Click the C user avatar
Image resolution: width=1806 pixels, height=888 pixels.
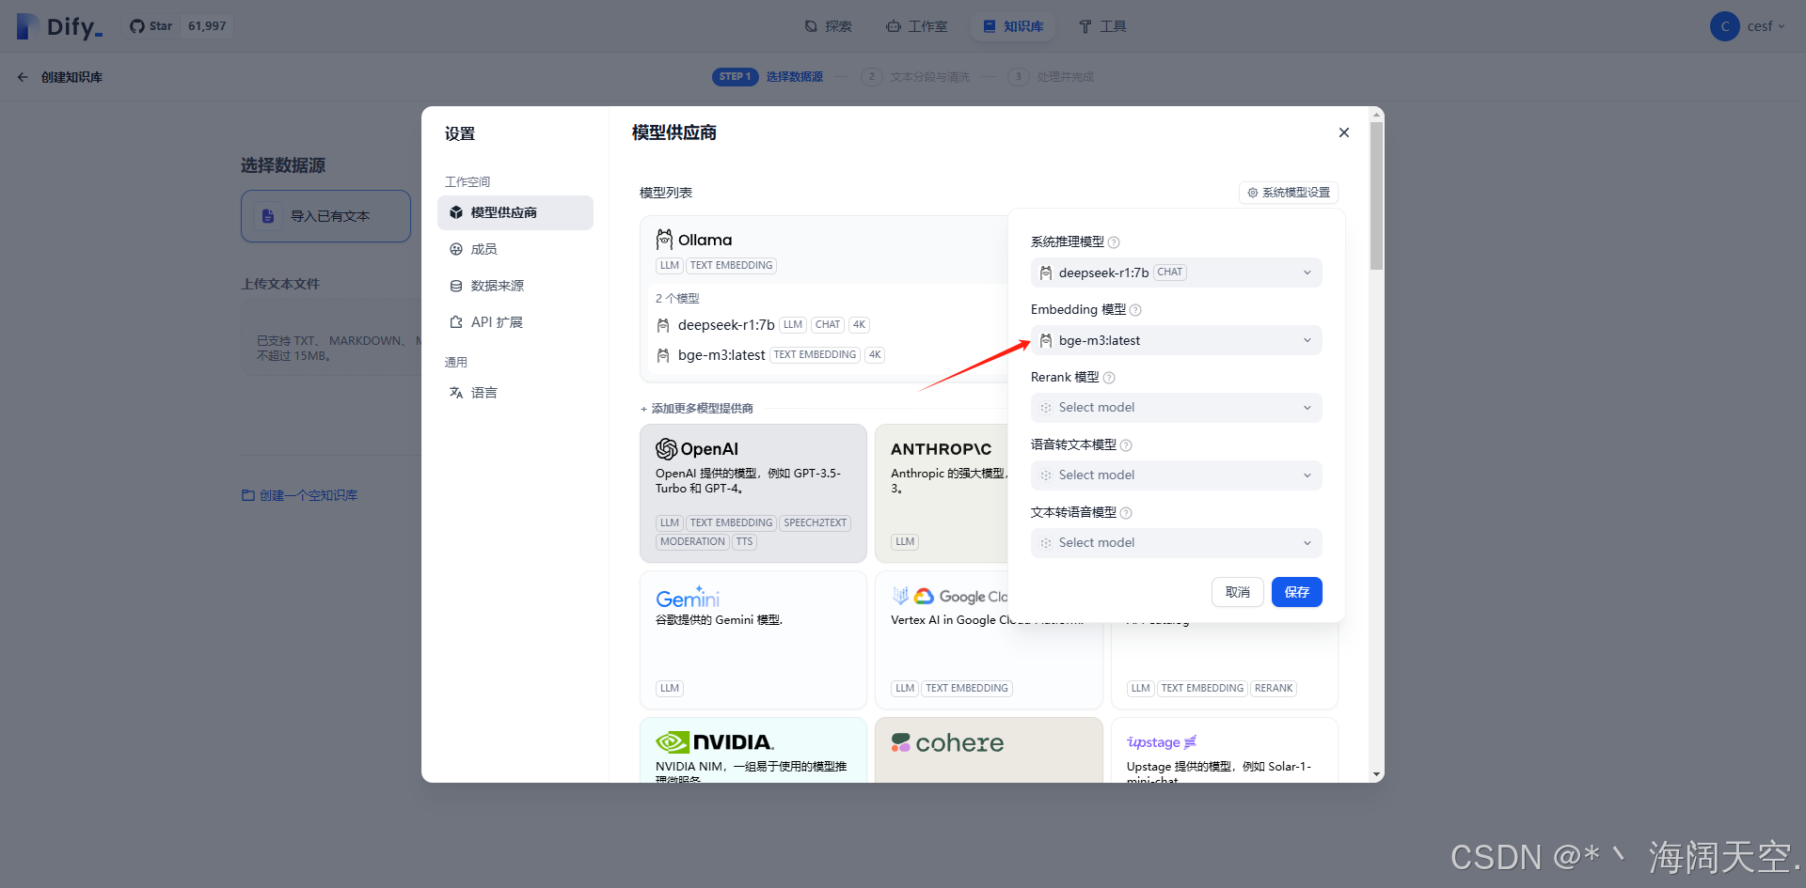coord(1724,26)
